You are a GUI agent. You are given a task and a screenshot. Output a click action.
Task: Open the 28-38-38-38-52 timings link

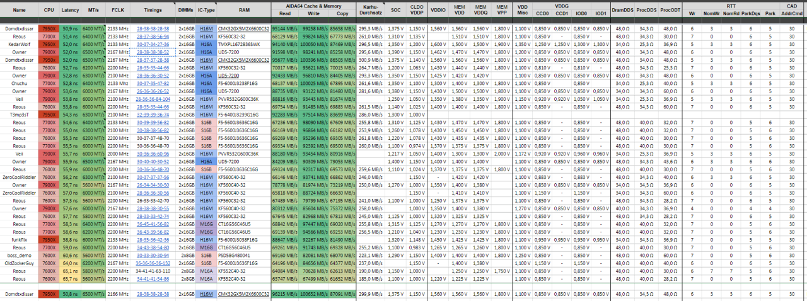point(153,52)
